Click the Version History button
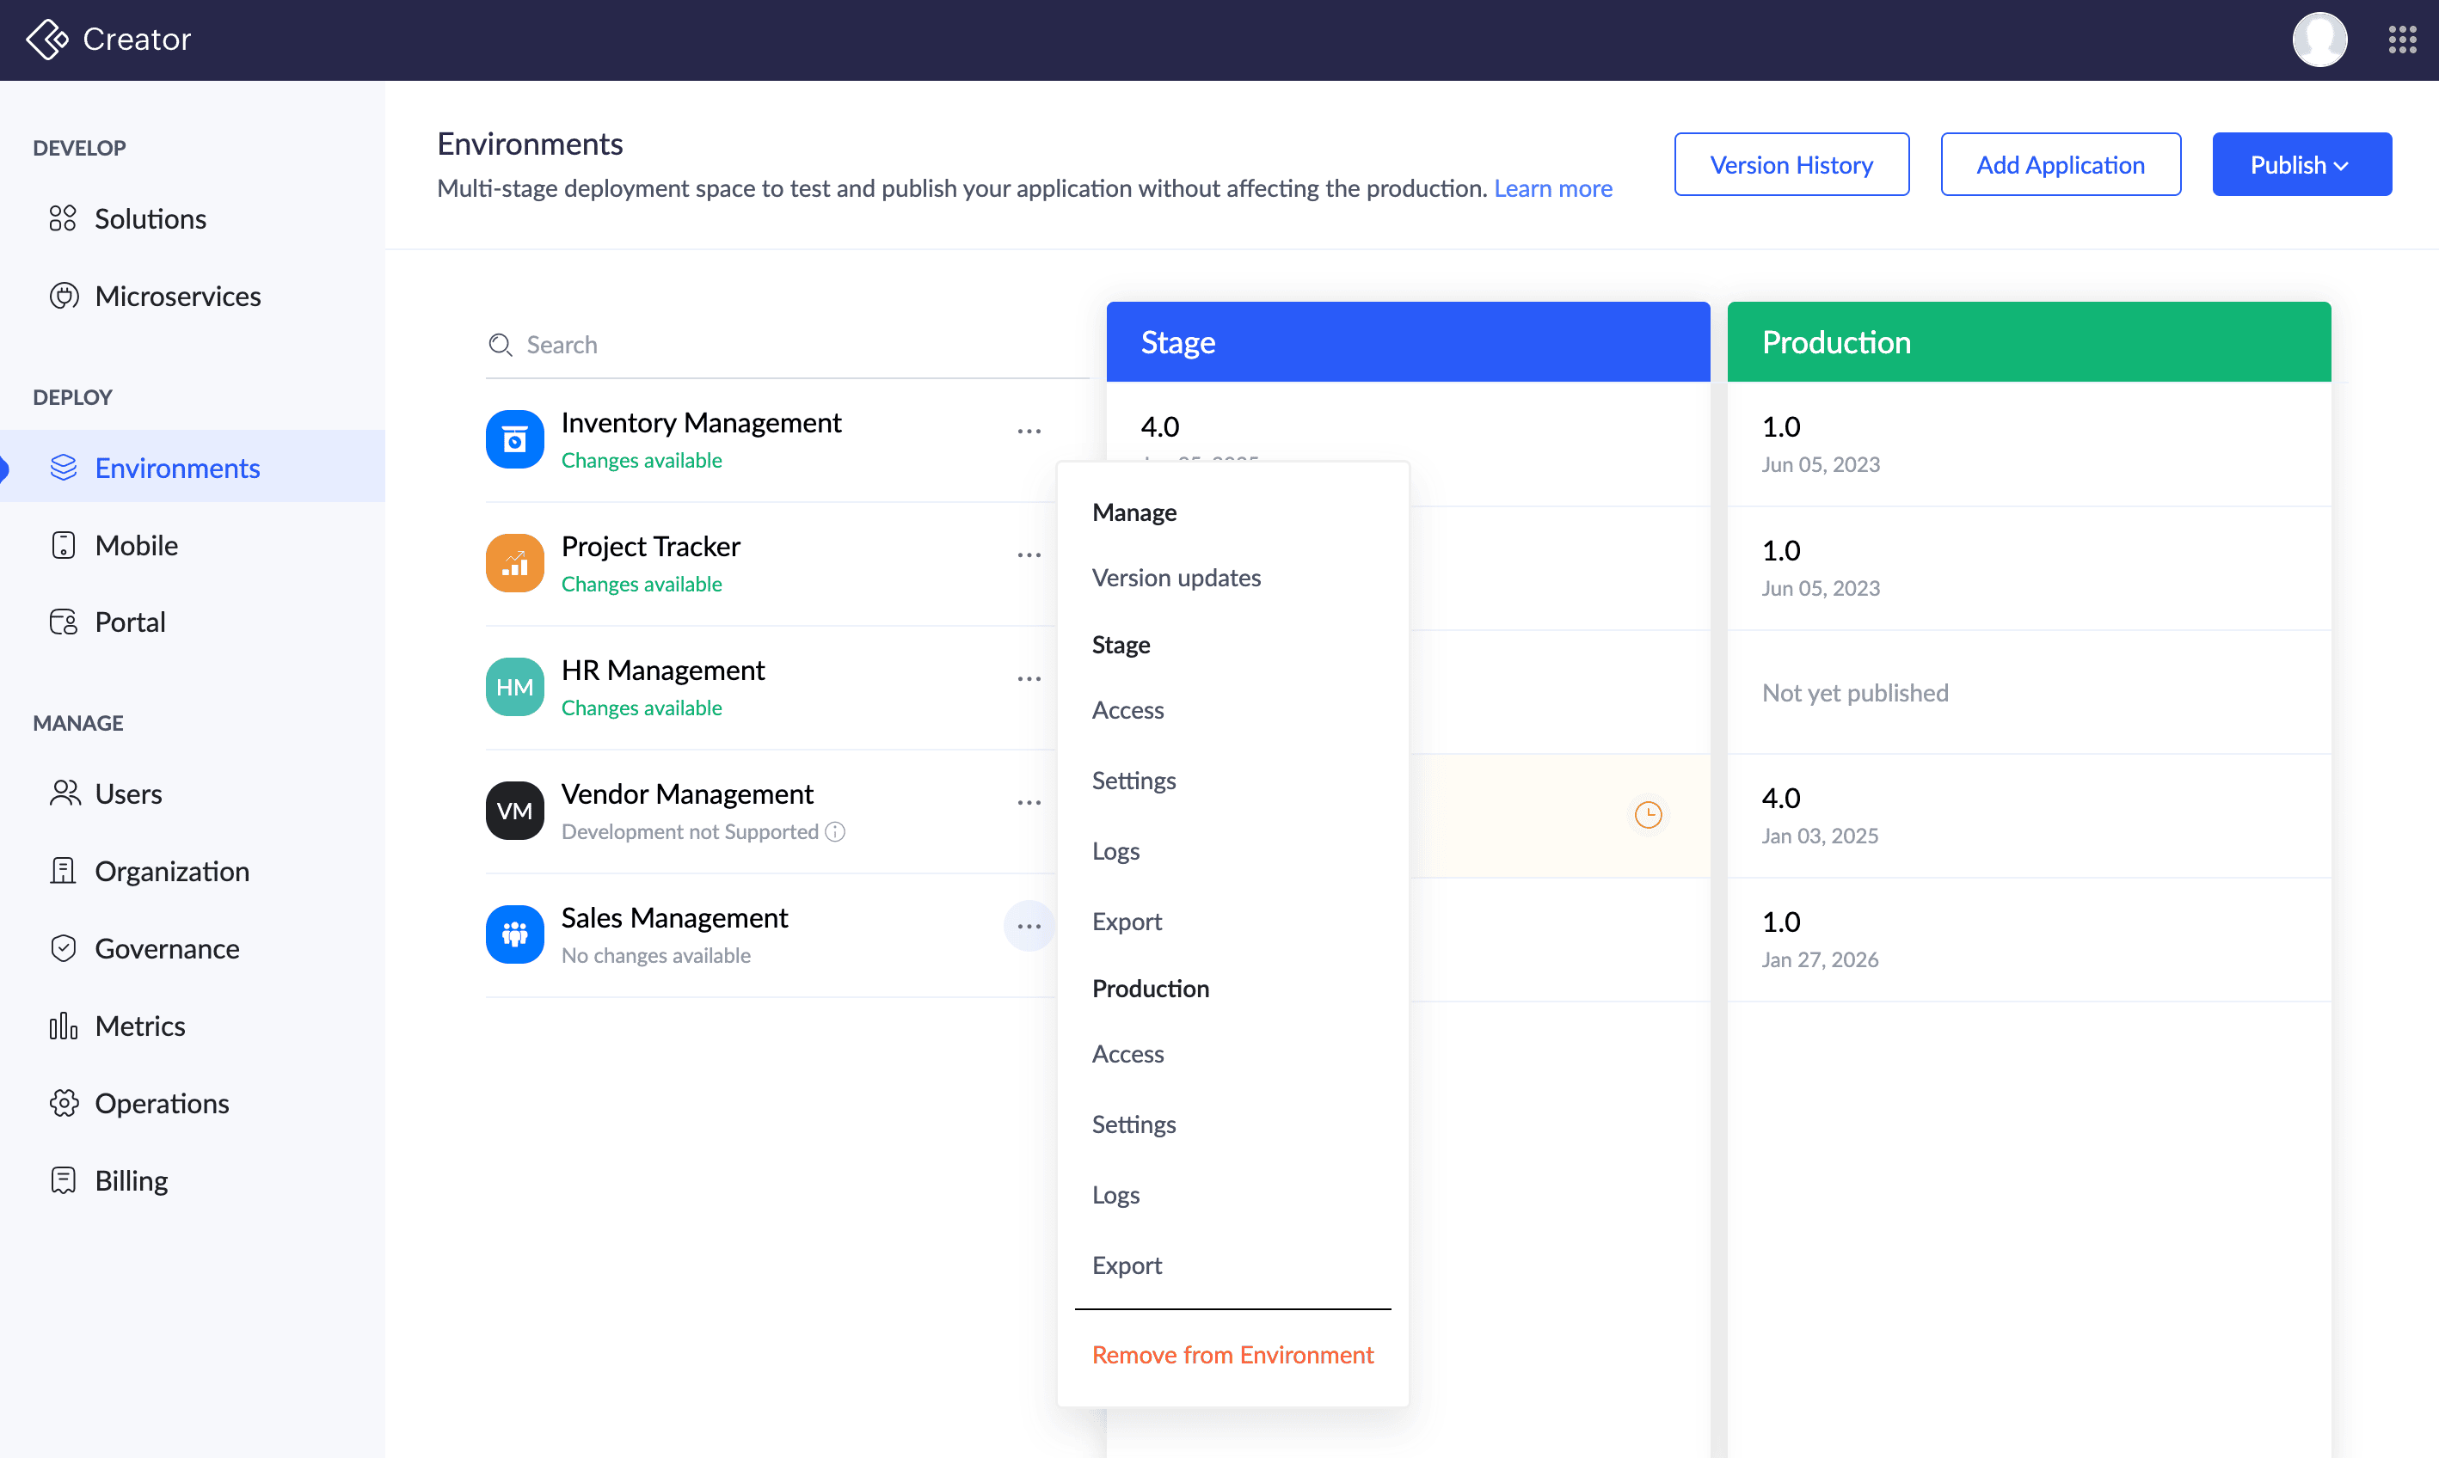 pyautogui.click(x=1791, y=164)
